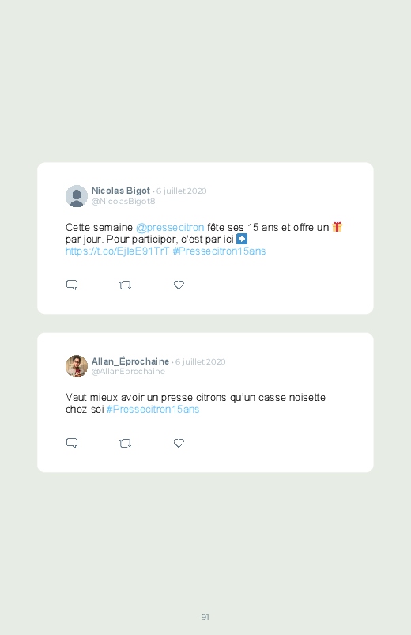411x635 pixels.
Task: Open #Pressecitron15ans hashtag in second tweet
Action: click(153, 410)
